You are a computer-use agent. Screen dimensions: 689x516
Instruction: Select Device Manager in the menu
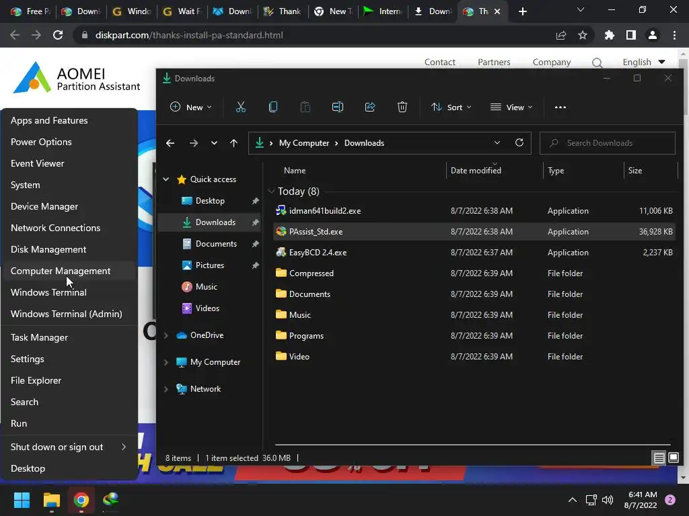pos(69,206)
